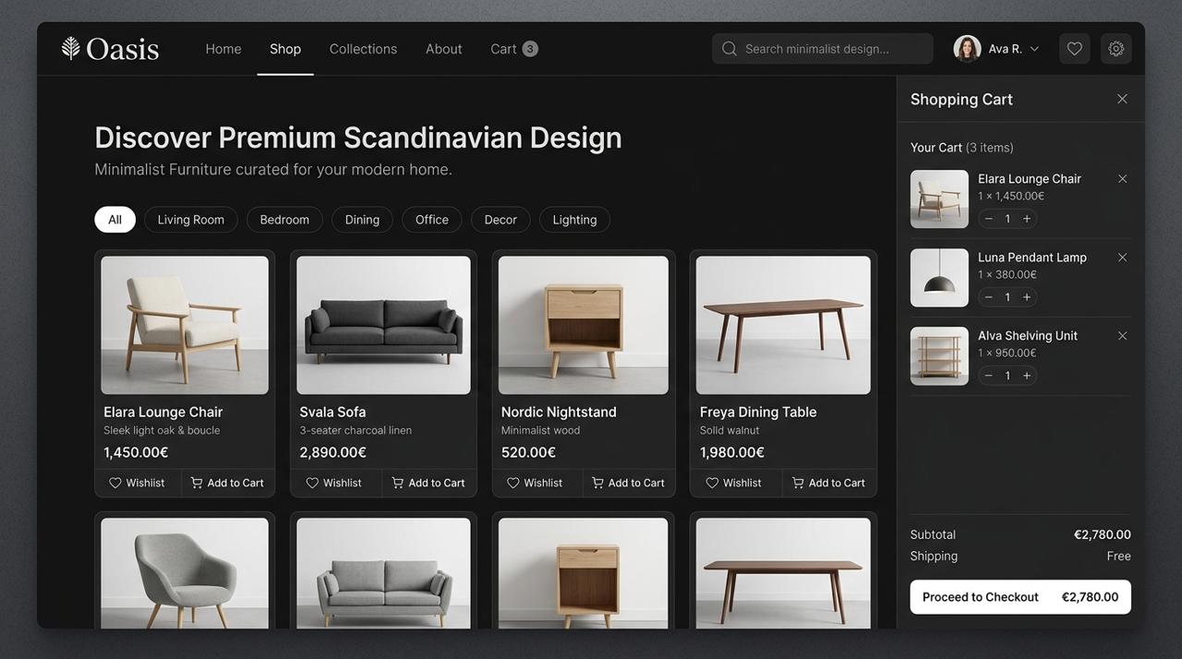Filter by Decor category
Viewport: 1182px width, 659px height.
click(x=501, y=220)
